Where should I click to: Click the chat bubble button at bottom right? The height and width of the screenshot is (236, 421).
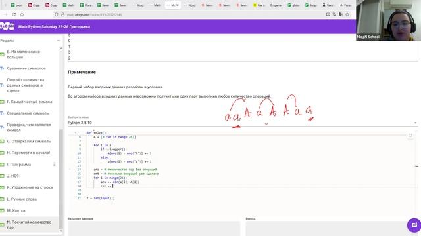coord(414,225)
